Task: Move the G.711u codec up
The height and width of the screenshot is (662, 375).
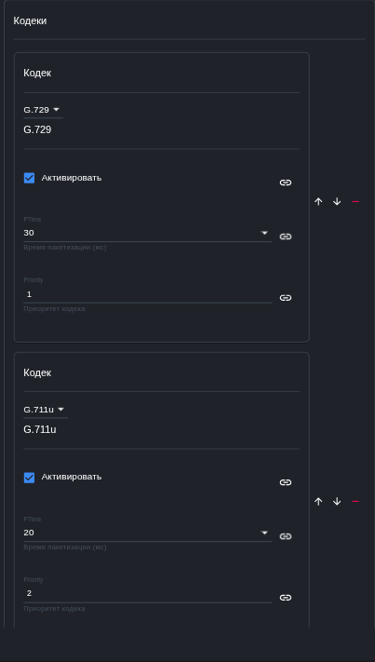Action: (x=318, y=502)
